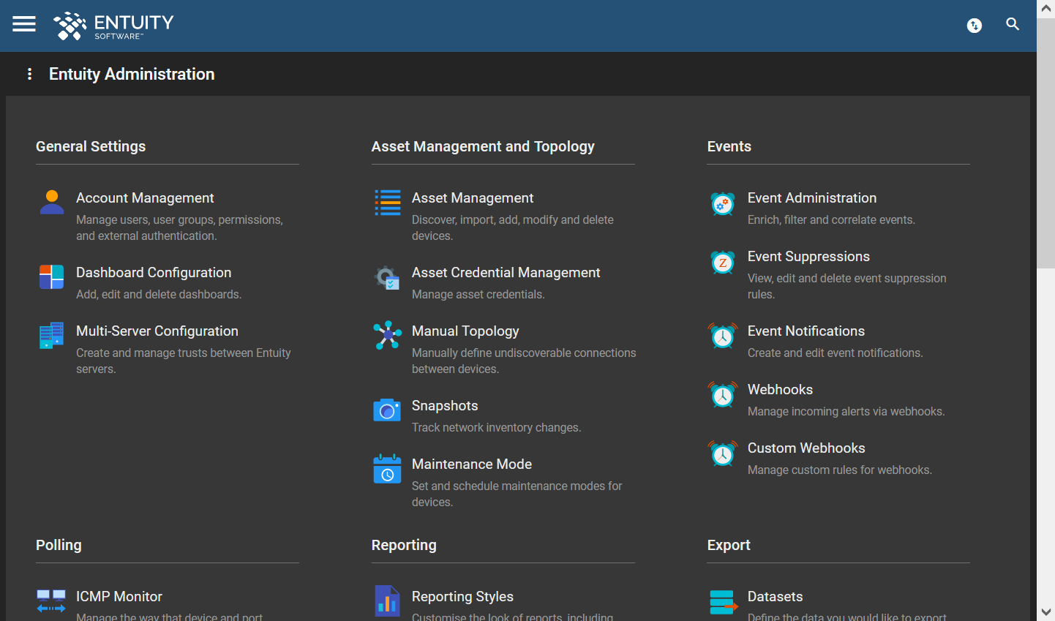Click the Multi-Server Configuration server icon

click(52, 336)
